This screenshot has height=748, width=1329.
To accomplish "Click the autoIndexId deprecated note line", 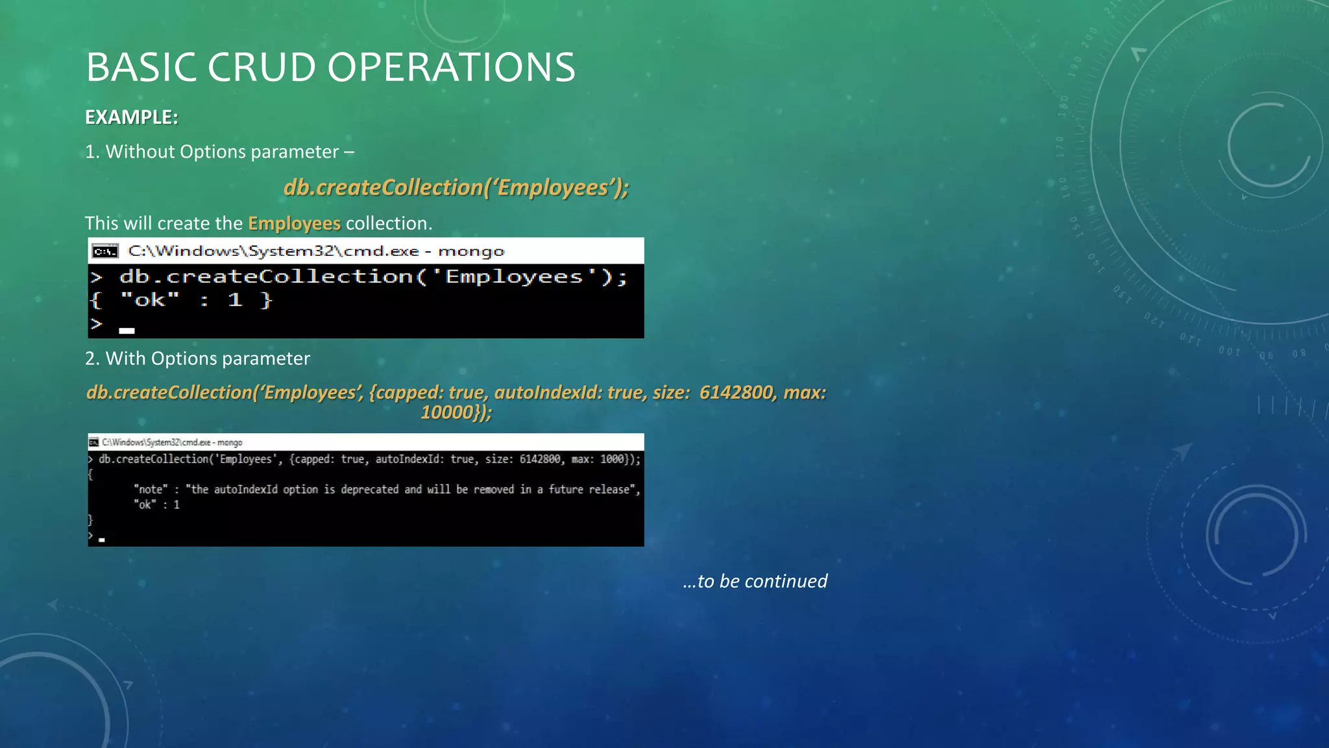I will coord(387,490).
